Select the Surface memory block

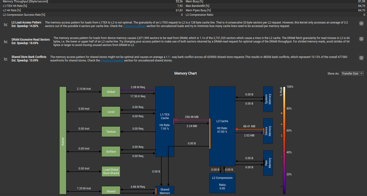click(111, 151)
